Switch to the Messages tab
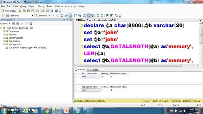 pos(93,70)
